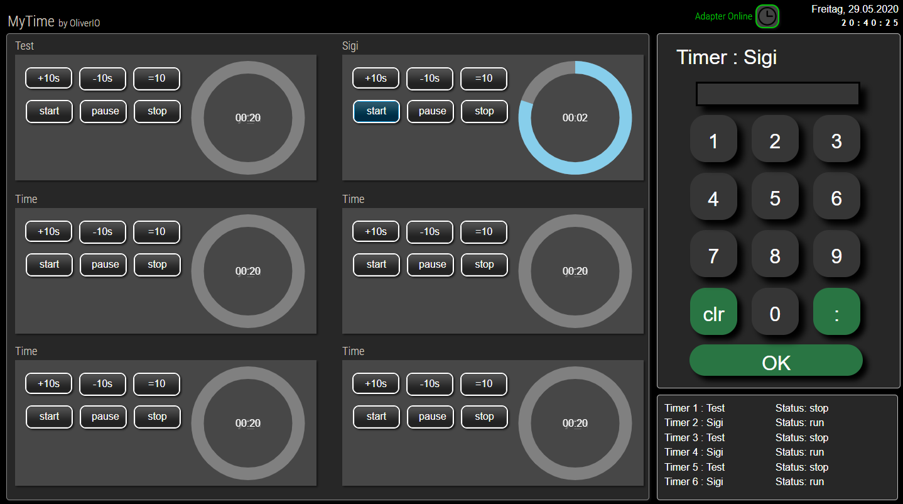The image size is (903, 504).
Task: Confirm the entry with the green OK button
Action: click(x=776, y=361)
